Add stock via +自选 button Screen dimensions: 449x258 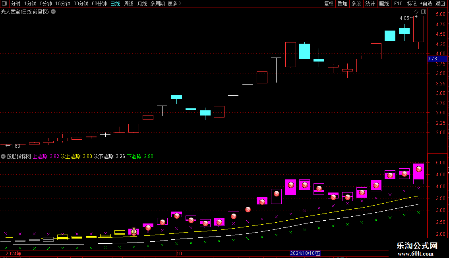(426, 4)
